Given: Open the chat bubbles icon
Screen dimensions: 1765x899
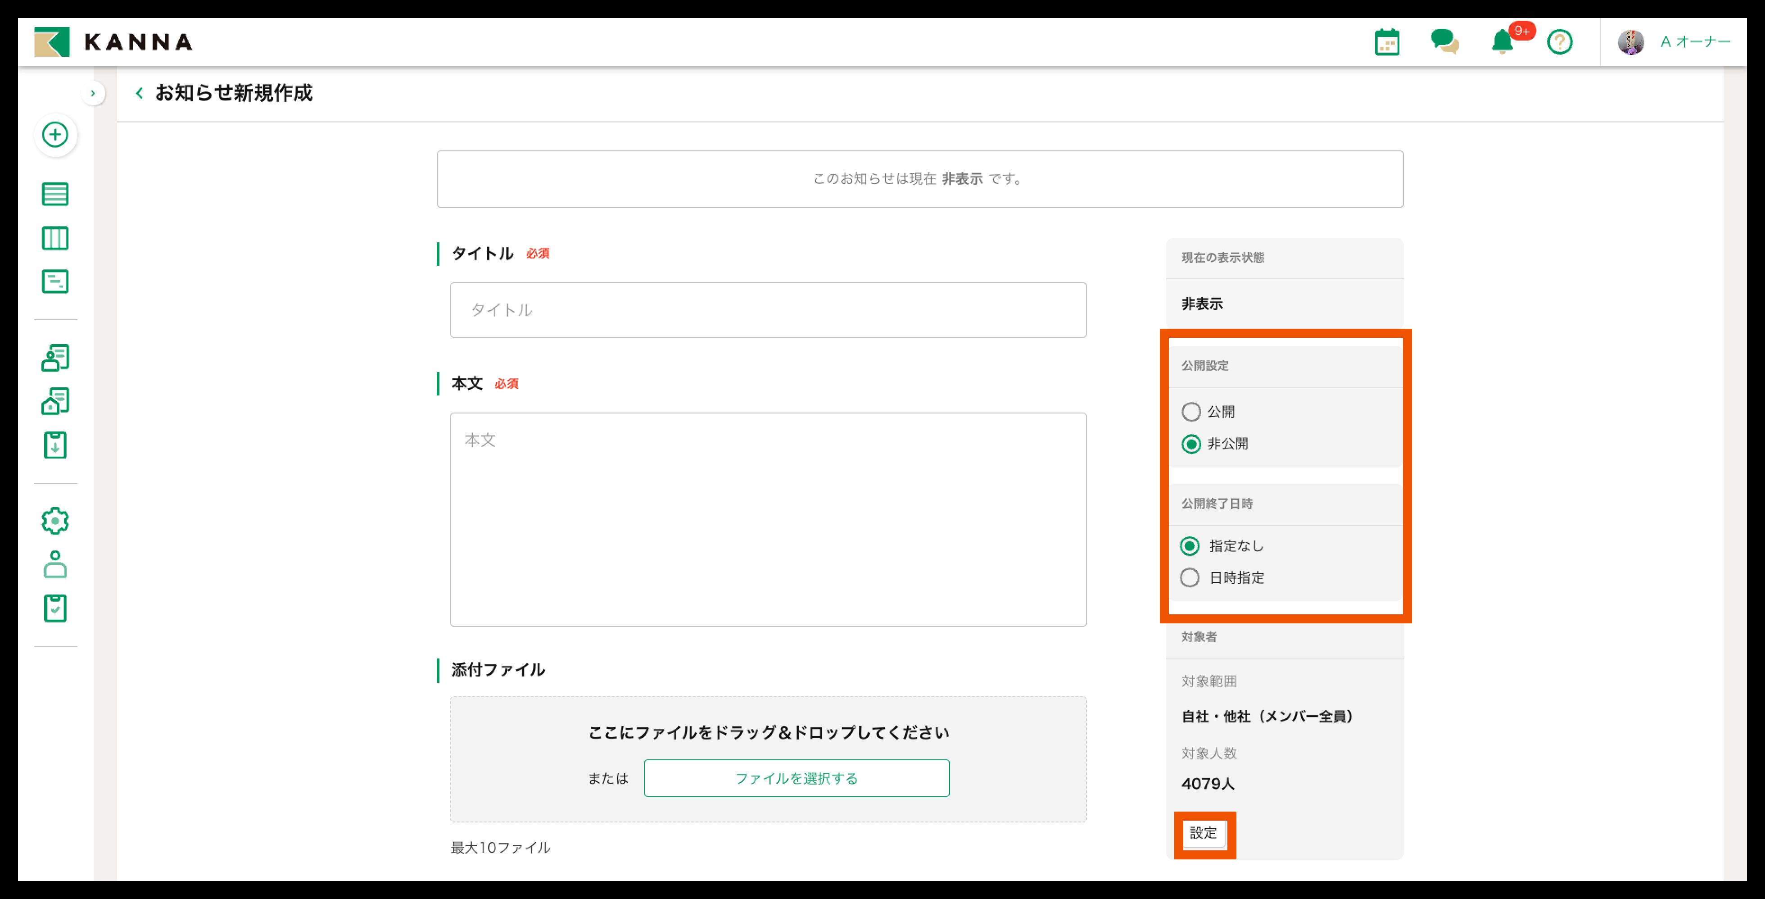Looking at the screenshot, I should click(1444, 42).
